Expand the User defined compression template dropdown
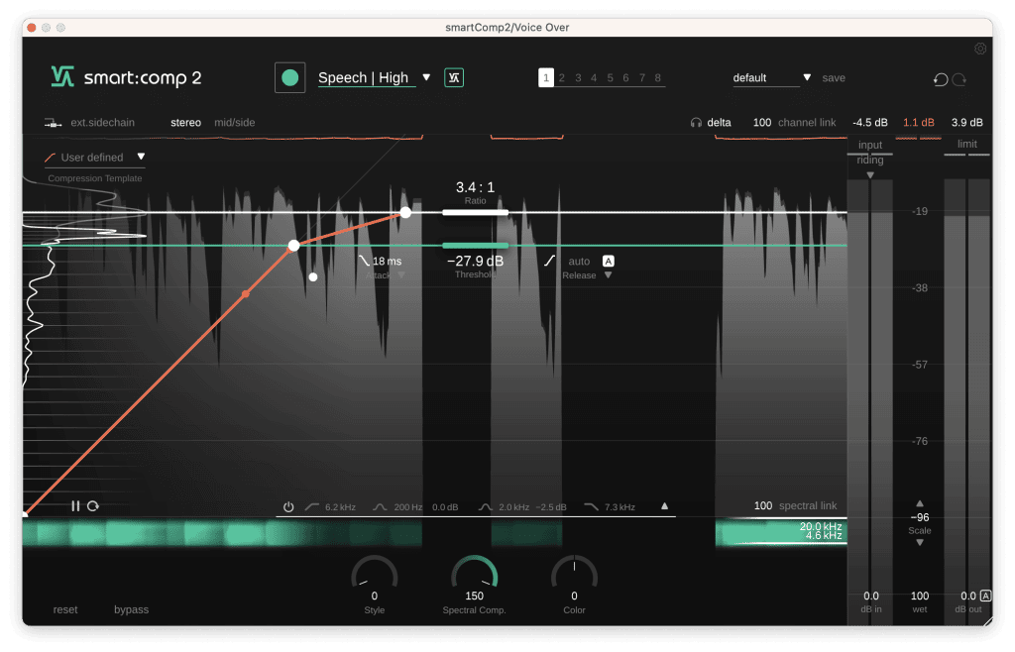Screen dimensions: 1015x652 (x=139, y=157)
